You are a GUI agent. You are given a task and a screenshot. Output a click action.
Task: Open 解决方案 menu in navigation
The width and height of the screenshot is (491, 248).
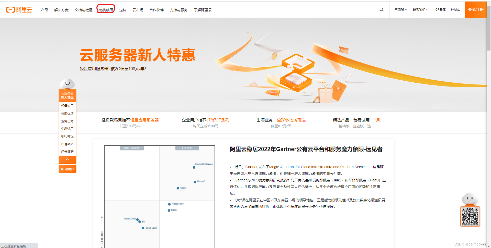pyautogui.click(x=61, y=10)
